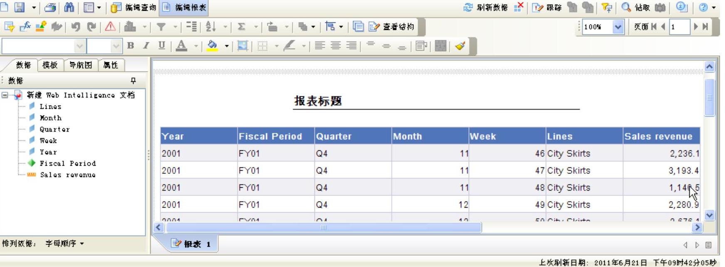
Task: Click 编辑查询 (Edit Query) button
Action: [134, 7]
